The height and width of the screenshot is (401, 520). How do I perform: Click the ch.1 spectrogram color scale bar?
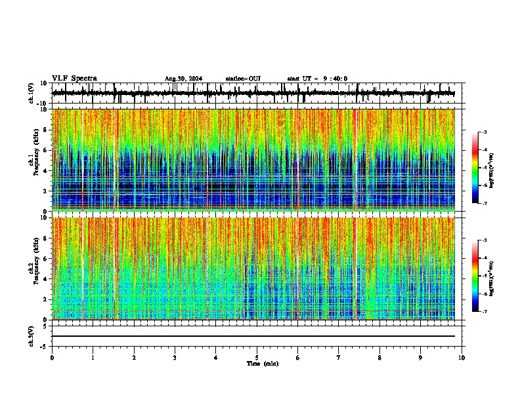click(x=475, y=168)
